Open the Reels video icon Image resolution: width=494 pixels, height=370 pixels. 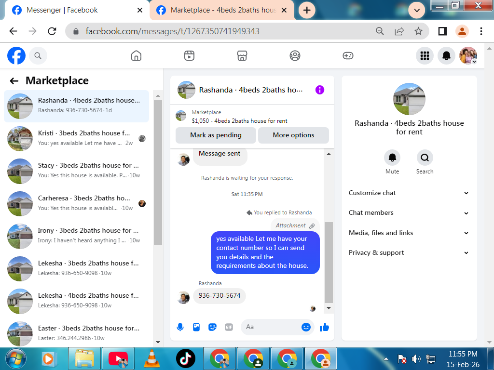pyautogui.click(x=189, y=56)
